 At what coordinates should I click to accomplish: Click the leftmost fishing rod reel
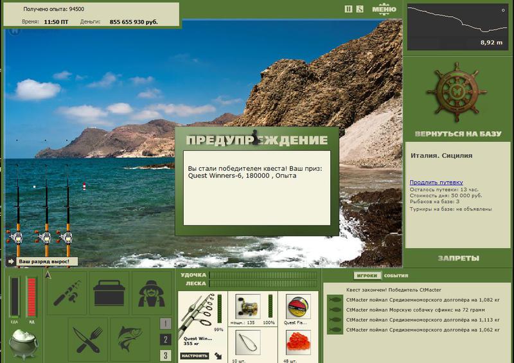pyautogui.click(x=15, y=238)
